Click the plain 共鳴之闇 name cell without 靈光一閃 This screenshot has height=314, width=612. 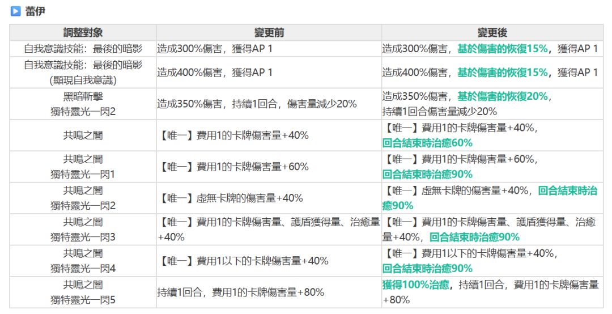pos(83,135)
